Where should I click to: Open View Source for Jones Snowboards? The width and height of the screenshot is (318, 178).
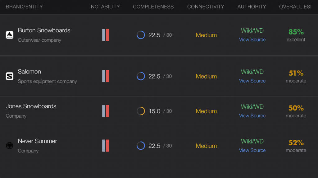point(252,115)
